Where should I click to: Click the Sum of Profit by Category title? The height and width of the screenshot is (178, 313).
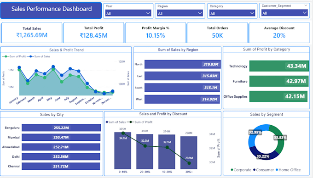pyautogui.click(x=267, y=50)
